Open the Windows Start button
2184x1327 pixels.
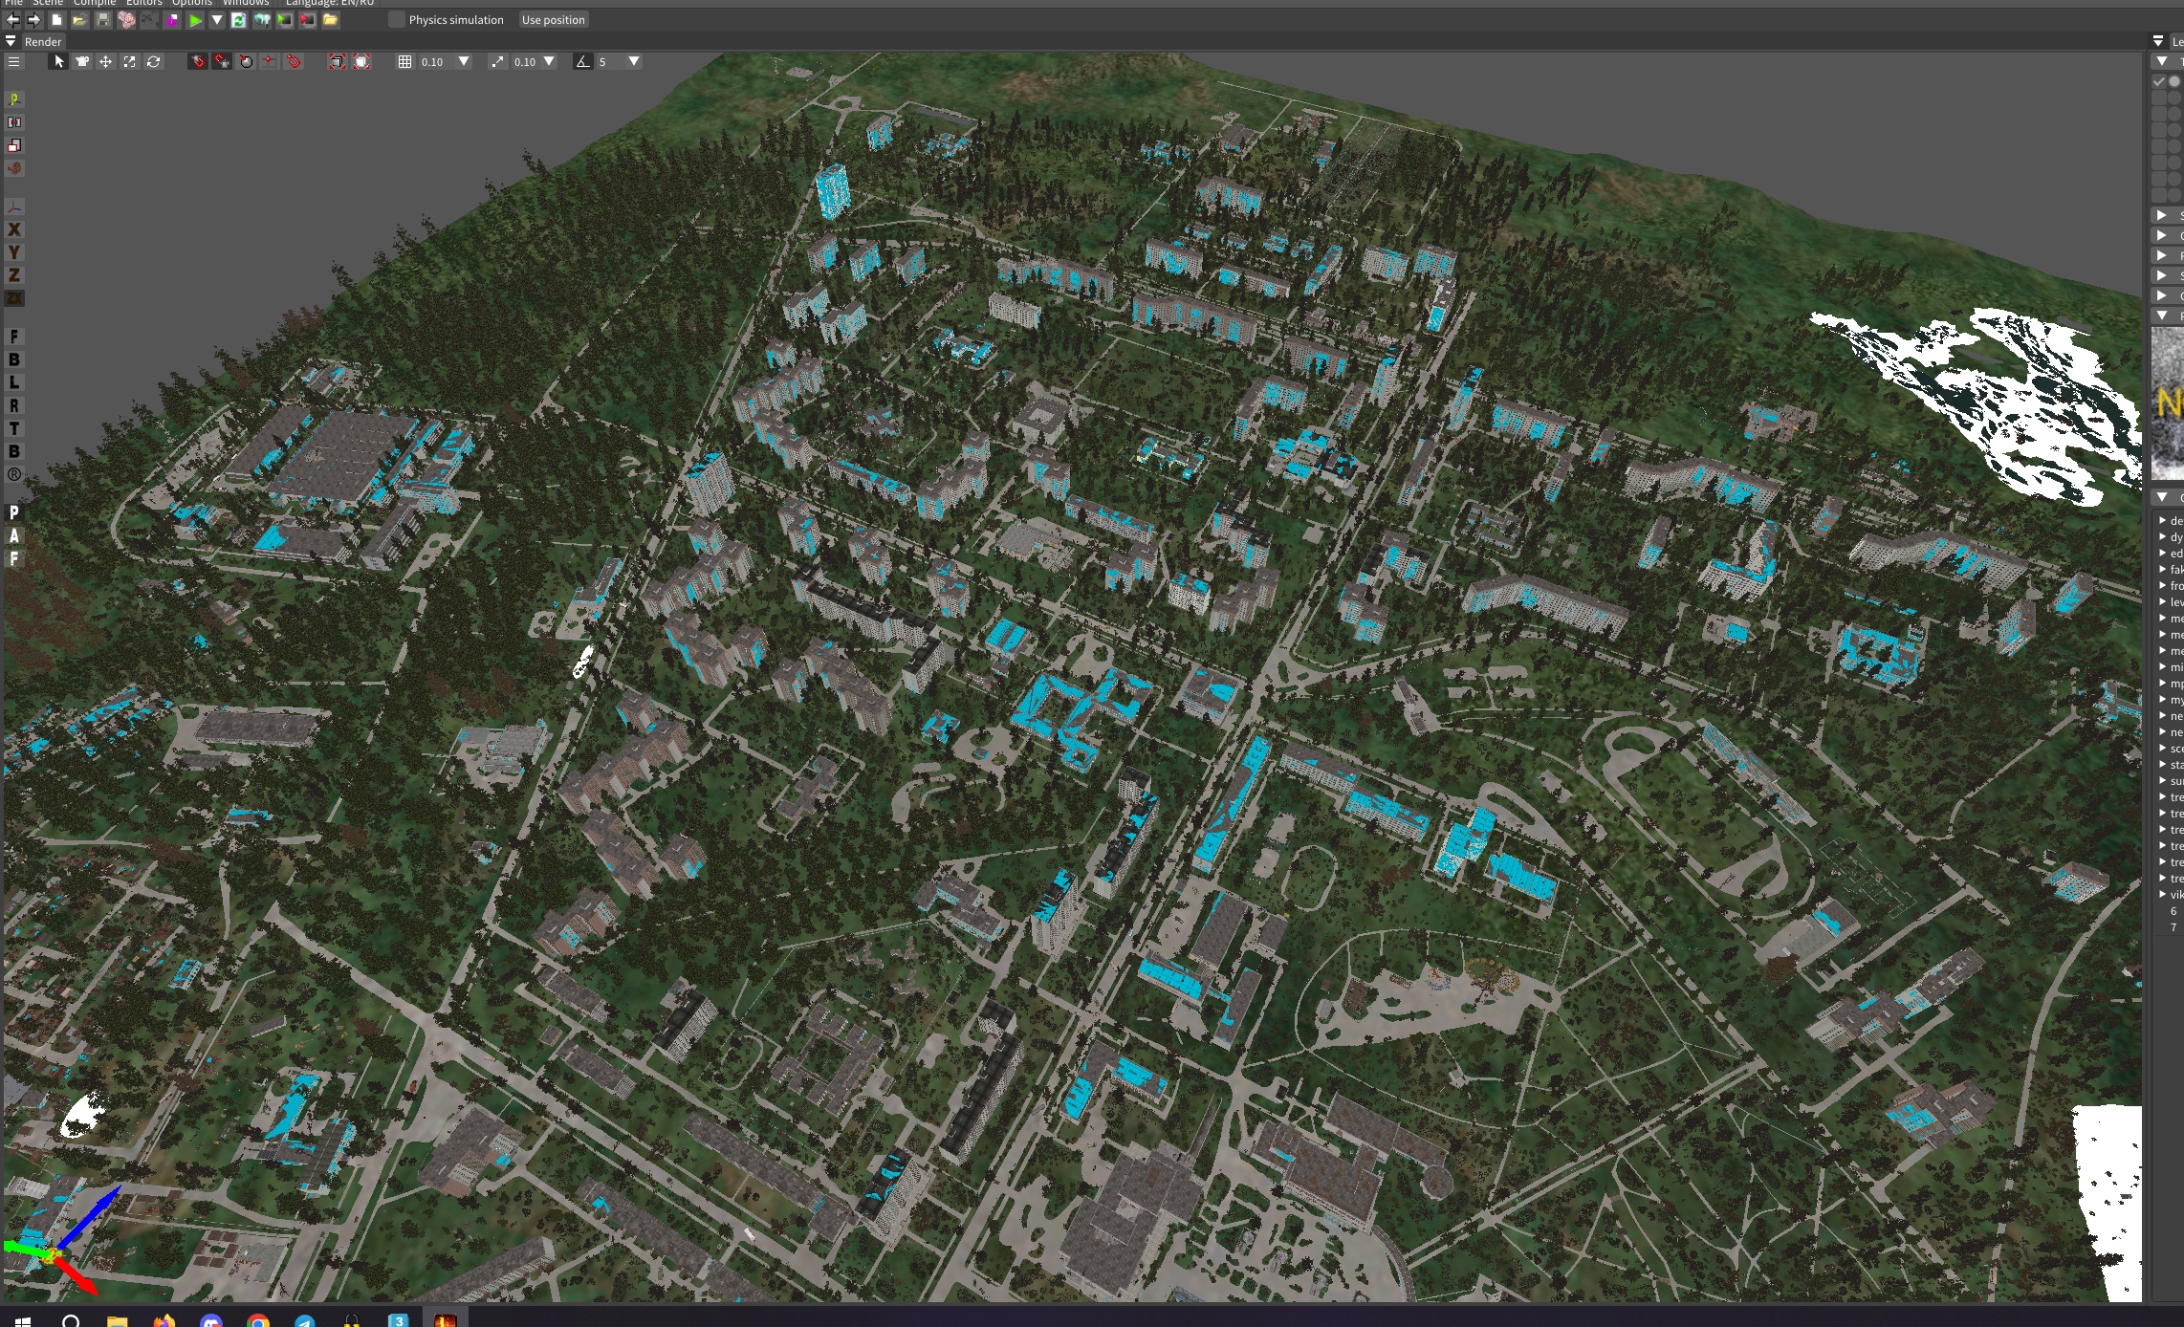pyautogui.click(x=23, y=1320)
